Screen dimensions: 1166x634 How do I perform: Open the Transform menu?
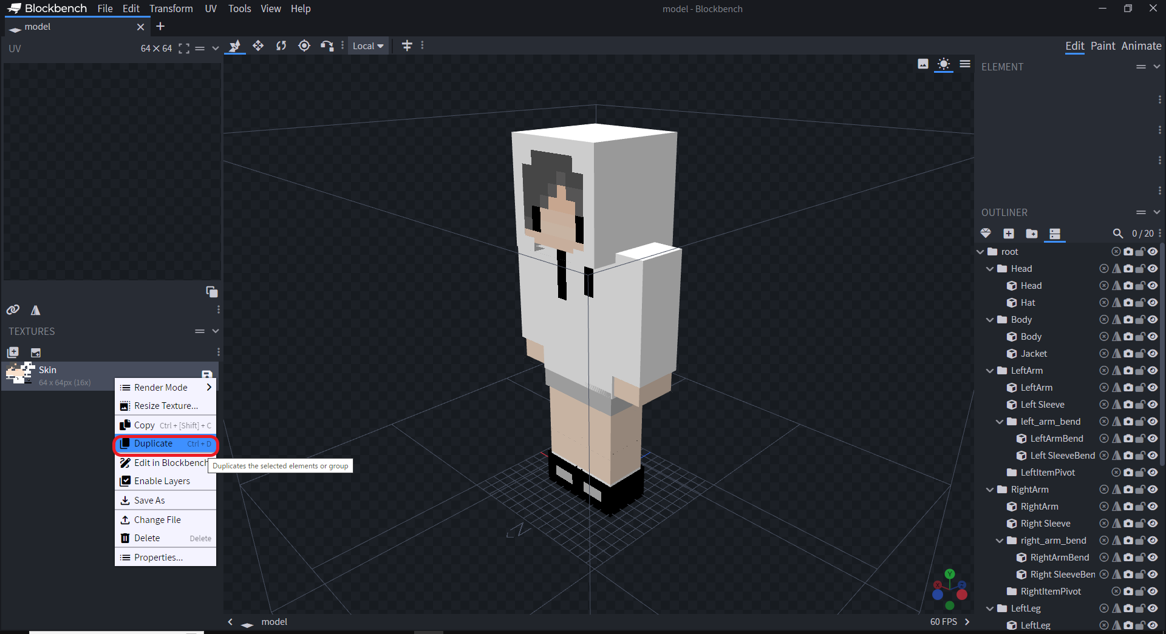[171, 8]
